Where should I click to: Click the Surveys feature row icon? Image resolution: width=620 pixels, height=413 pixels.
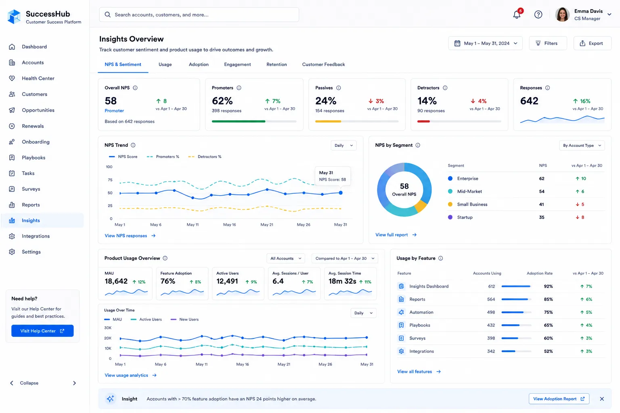click(401, 338)
